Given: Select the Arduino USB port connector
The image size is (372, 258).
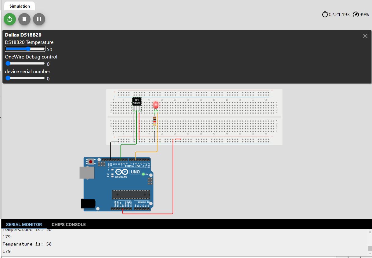Looking at the screenshot, I should (x=87, y=172).
